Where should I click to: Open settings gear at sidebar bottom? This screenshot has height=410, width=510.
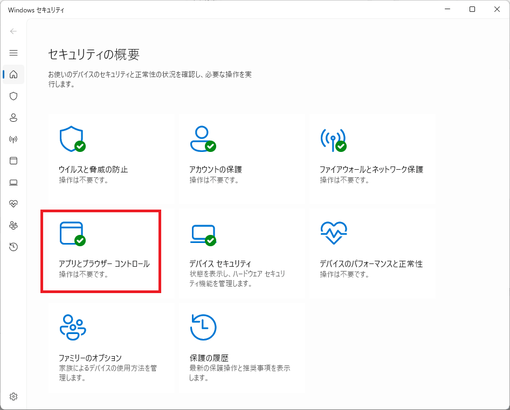13,397
